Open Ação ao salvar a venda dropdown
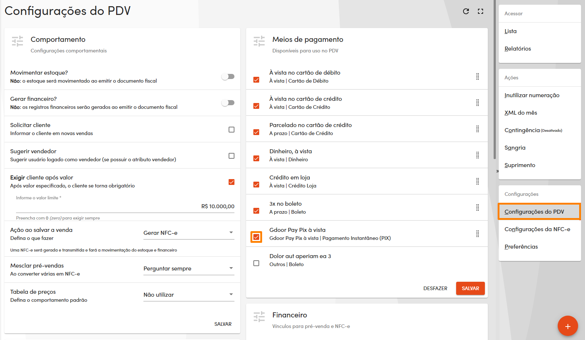Viewport: 585px width, 340px height. (189, 233)
